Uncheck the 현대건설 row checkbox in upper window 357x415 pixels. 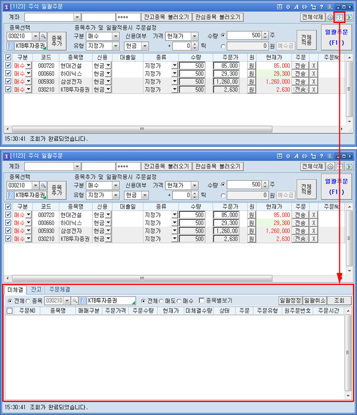coord(7,66)
